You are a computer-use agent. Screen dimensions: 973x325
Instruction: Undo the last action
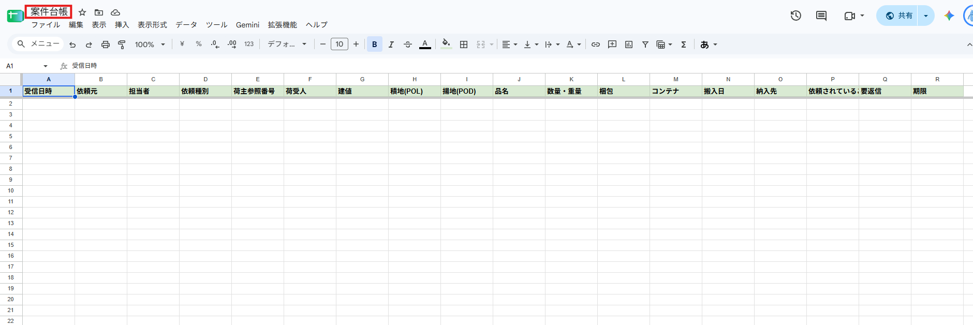pyautogui.click(x=72, y=45)
